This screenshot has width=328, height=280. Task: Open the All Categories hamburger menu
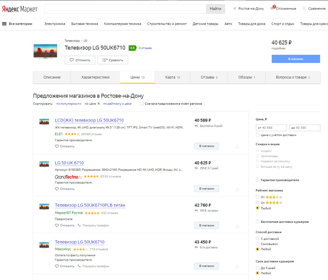4,24
